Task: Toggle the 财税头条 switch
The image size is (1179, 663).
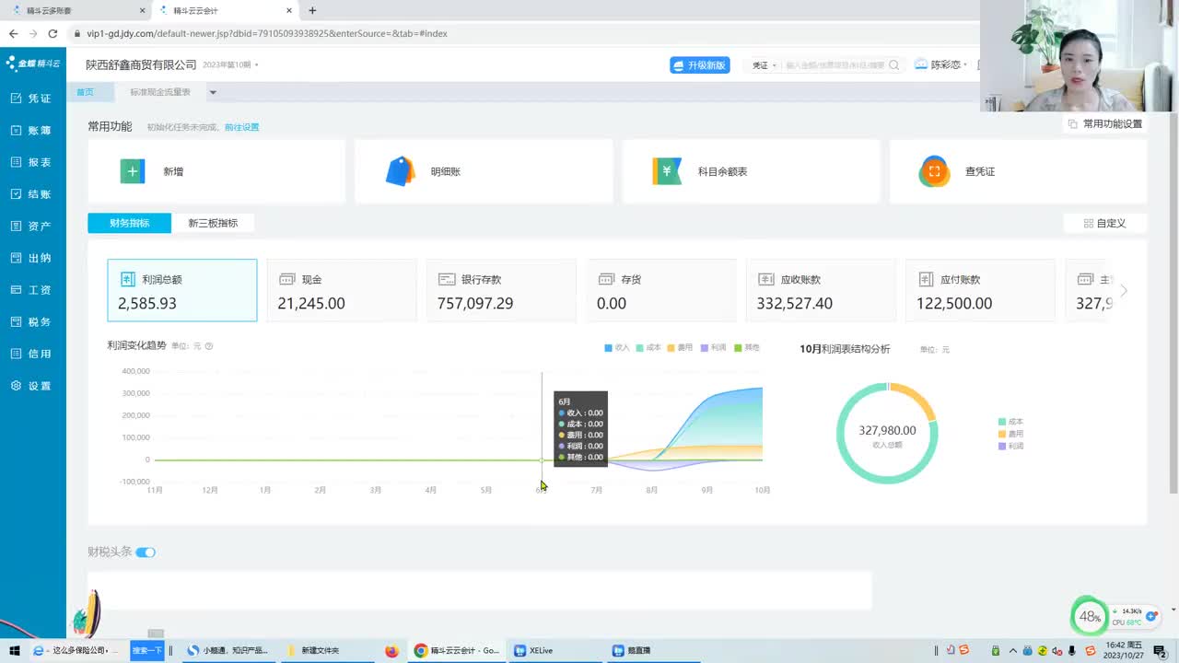Action: (x=146, y=552)
